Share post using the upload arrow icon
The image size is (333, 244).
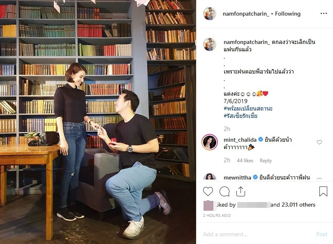coord(240,191)
